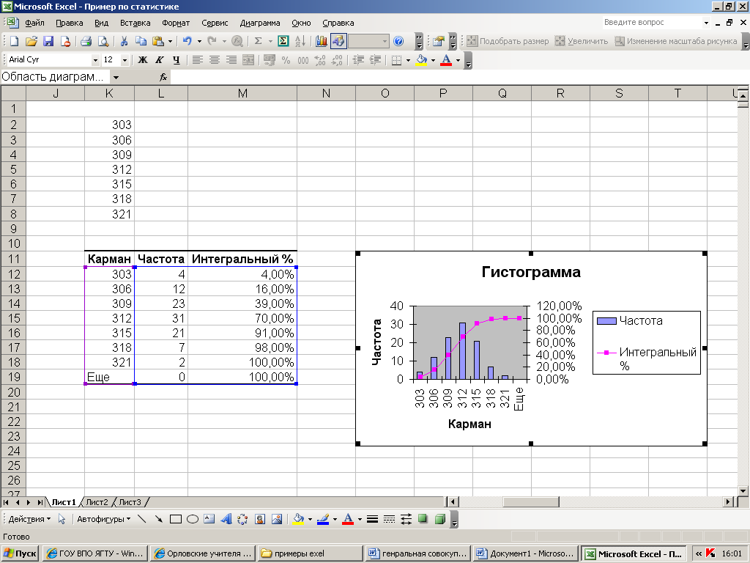The image size is (750, 563).
Task: Open 'ГОУ ВПО ЯГТУ' browser taskbar button
Action: [x=94, y=553]
